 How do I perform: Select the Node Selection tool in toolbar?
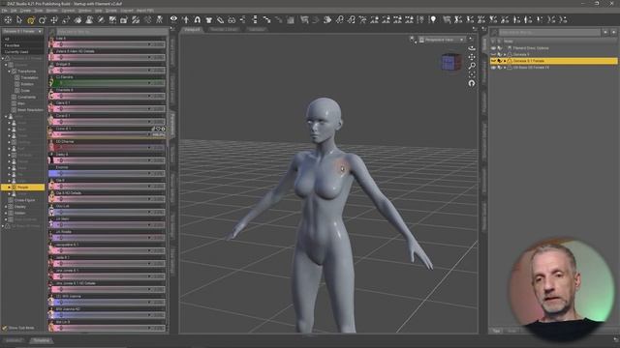tap(19, 19)
